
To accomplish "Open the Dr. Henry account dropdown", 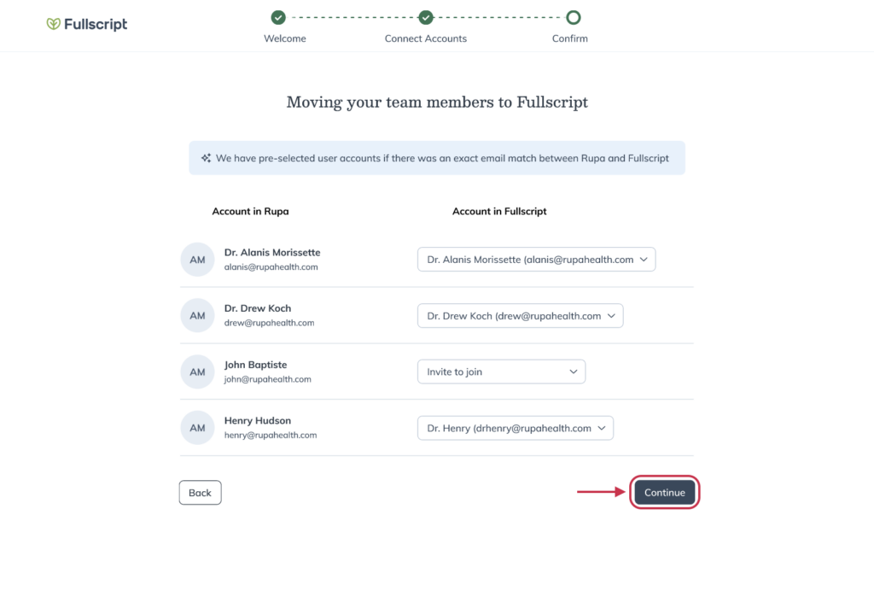I will [x=515, y=428].
